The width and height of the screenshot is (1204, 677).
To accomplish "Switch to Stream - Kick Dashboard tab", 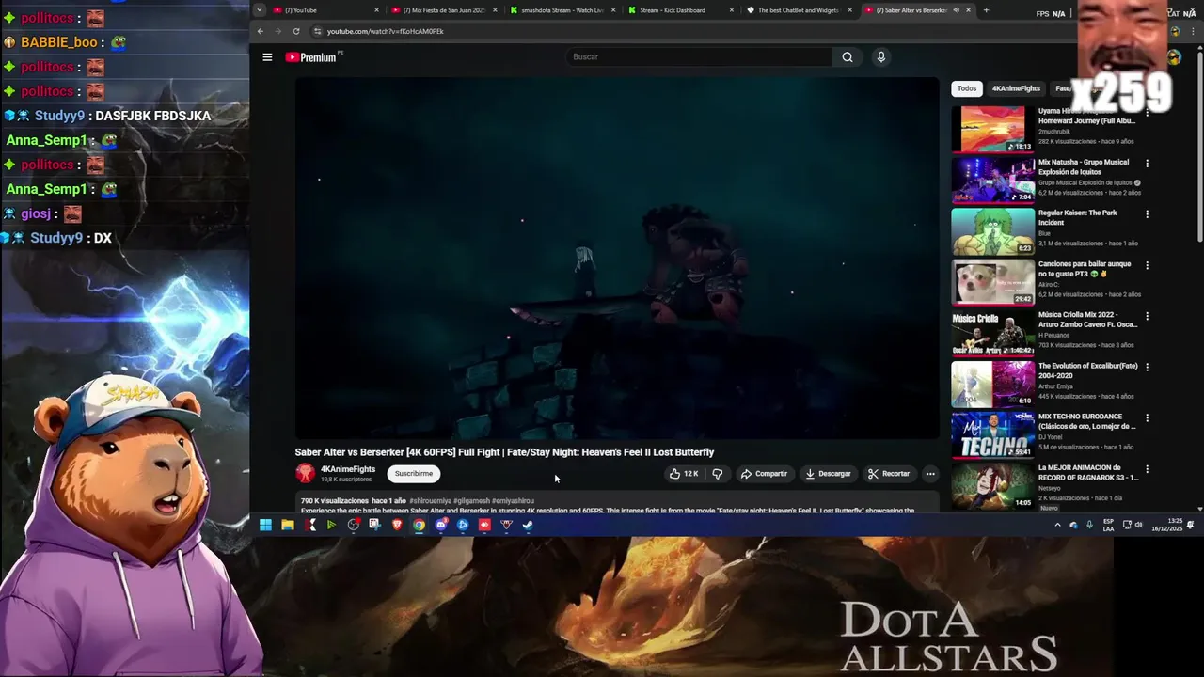I will pos(681,10).
